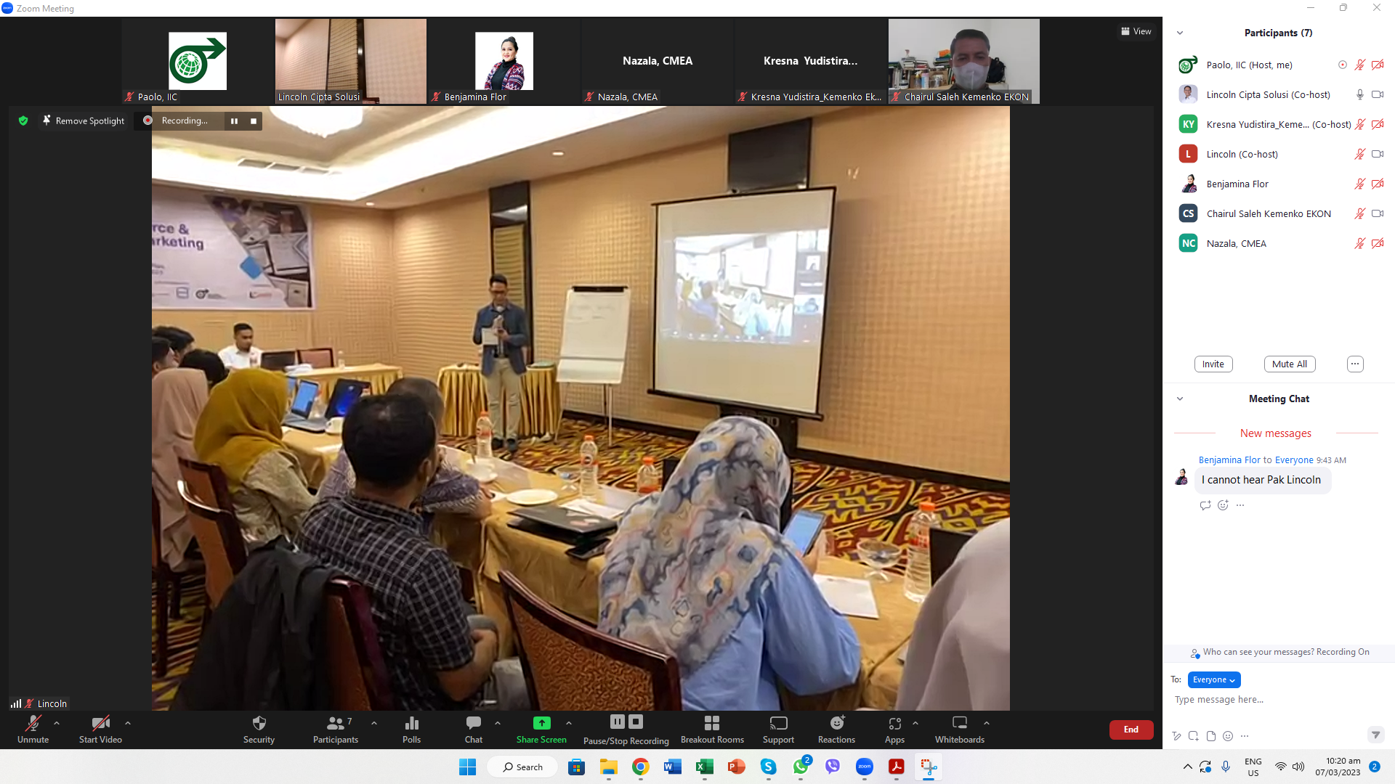This screenshot has height=784, width=1395.
Task: Open the Chat tab in the toolbar
Action: 473,724
